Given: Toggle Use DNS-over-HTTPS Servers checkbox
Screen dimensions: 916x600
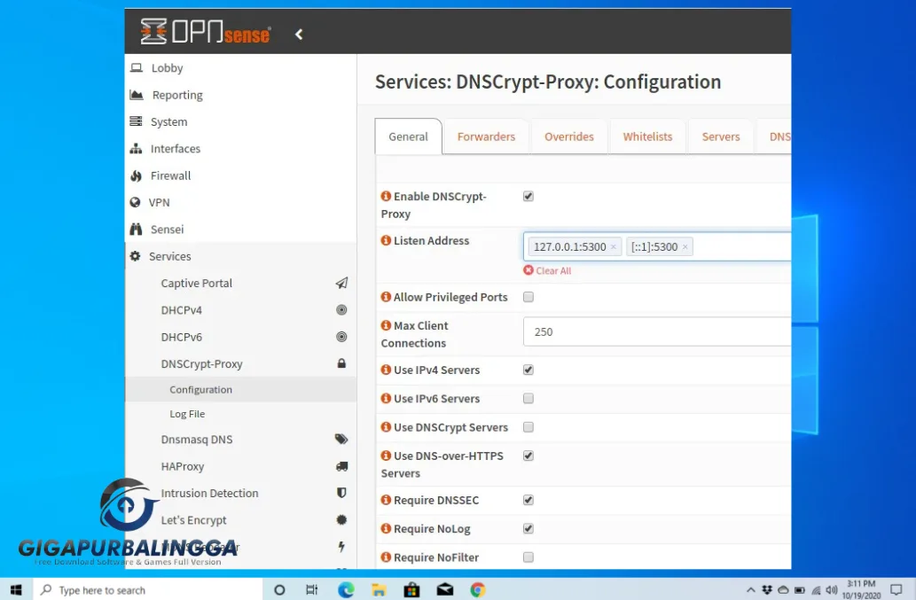Looking at the screenshot, I should click(x=528, y=456).
